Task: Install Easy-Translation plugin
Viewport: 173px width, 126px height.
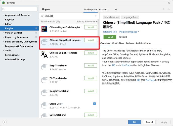Action: [91, 66]
